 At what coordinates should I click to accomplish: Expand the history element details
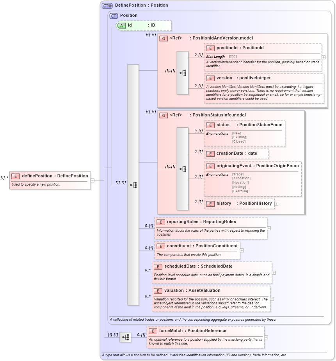[x=276, y=204]
